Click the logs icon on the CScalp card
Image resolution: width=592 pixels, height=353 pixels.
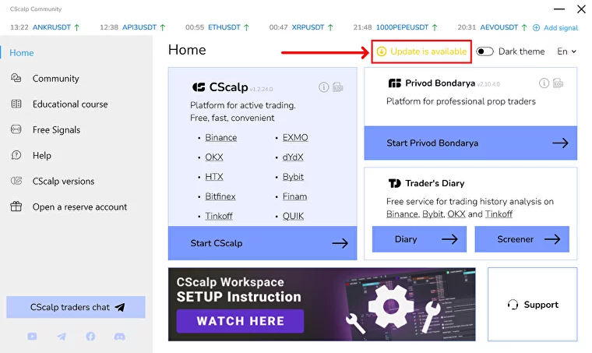tap(338, 87)
